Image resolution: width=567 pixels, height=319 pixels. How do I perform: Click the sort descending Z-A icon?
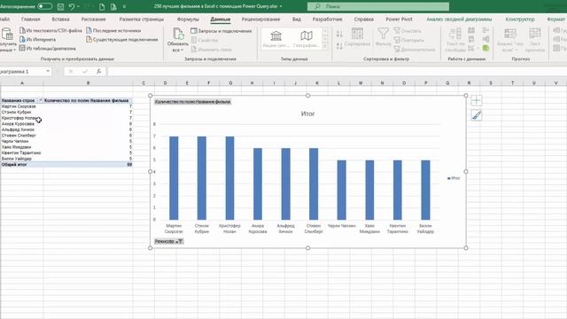(339, 45)
